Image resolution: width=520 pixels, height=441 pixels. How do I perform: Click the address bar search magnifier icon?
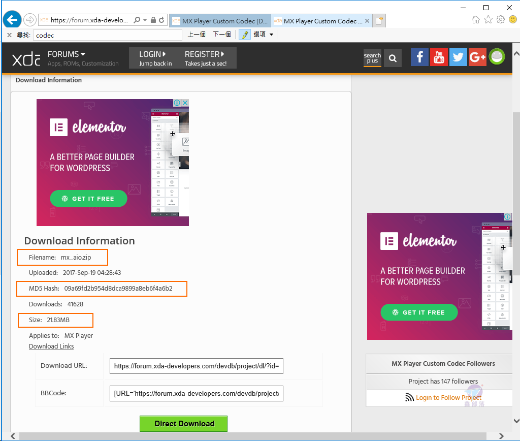point(137,20)
